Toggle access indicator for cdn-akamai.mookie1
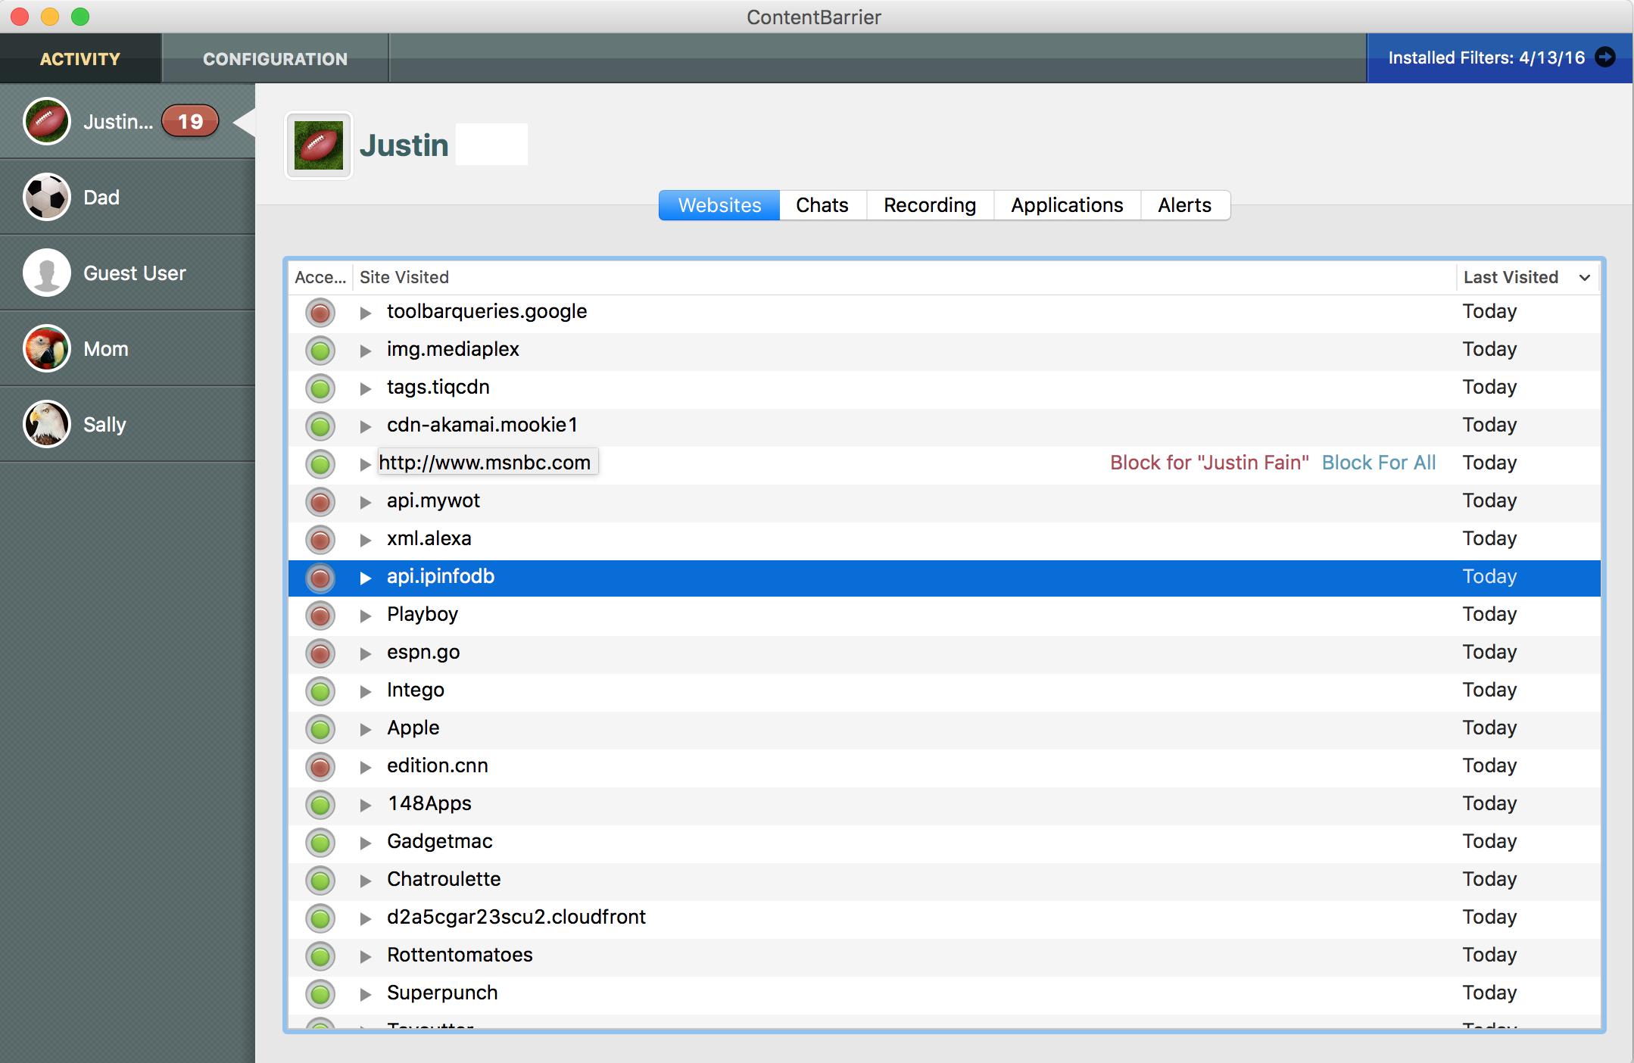This screenshot has width=1634, height=1063. (320, 426)
